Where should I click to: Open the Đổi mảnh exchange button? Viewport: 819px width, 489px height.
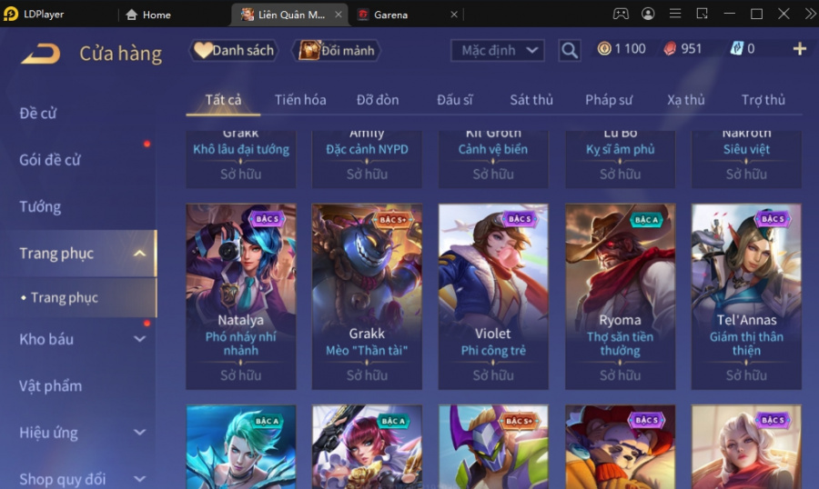[x=337, y=51]
